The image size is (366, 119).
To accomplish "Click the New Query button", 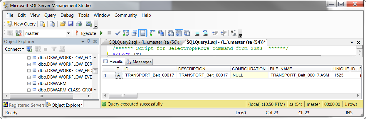I will (x=21, y=24).
